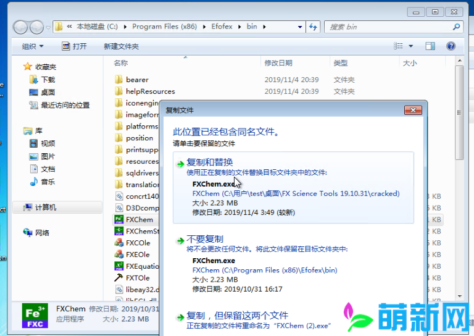Select the concrt140 DLL file icon

[x=119, y=196]
